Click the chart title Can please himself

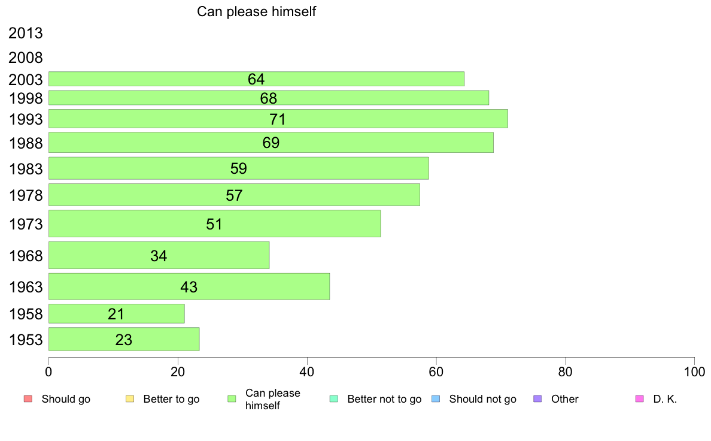[x=256, y=11]
